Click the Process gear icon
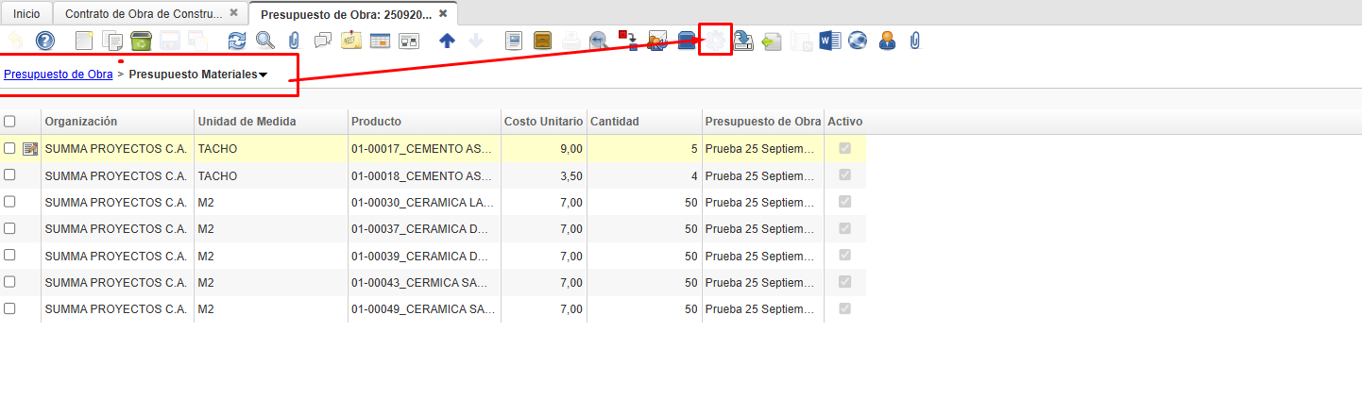 (715, 41)
